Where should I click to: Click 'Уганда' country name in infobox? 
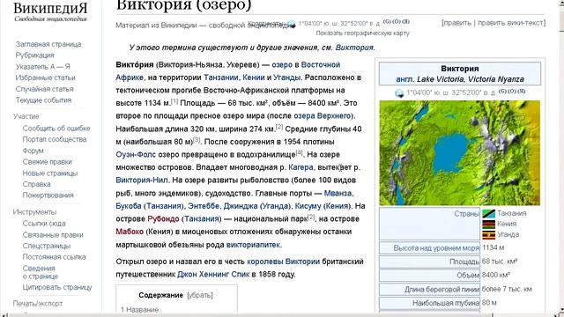[x=508, y=234]
